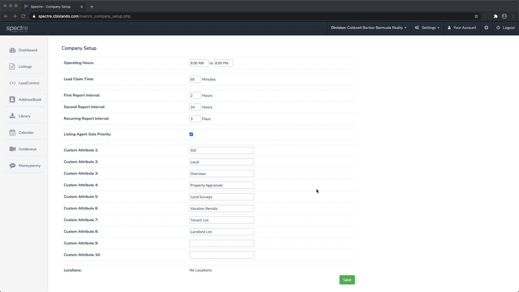Image resolution: width=519 pixels, height=292 pixels.
Task: Click the Recurring Report Interval field
Action: click(x=195, y=119)
